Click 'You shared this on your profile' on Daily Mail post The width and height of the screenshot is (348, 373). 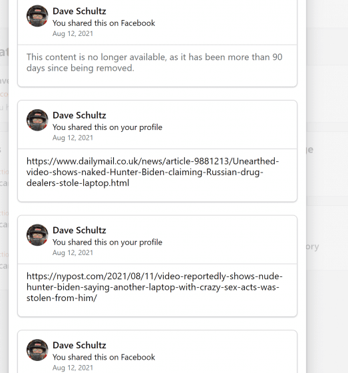[x=107, y=127]
